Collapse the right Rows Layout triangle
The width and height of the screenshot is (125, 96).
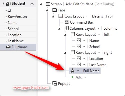[x=65, y=53]
